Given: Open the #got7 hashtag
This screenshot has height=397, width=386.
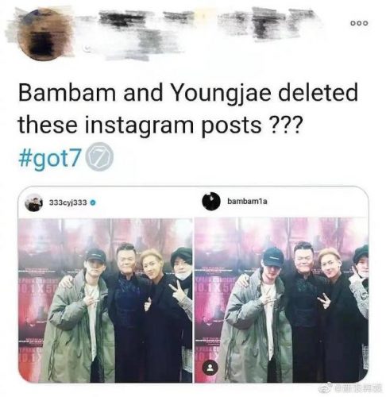Looking at the screenshot, I should click(x=49, y=159).
